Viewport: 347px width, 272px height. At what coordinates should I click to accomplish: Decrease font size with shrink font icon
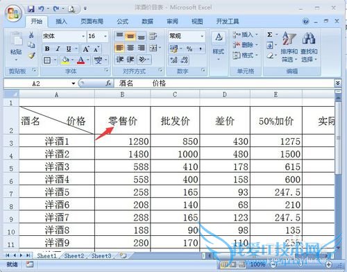click(96, 49)
